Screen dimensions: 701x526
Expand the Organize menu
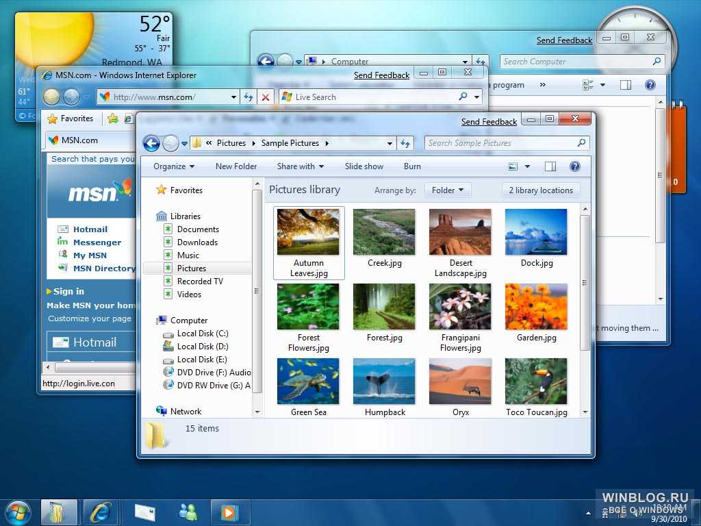tap(174, 166)
